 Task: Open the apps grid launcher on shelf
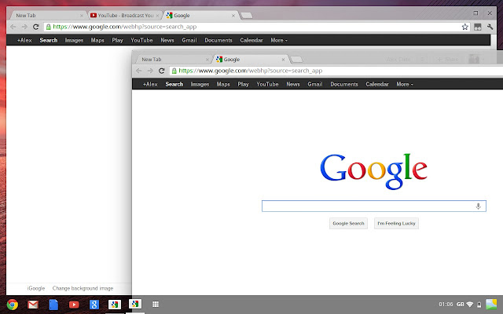156,305
